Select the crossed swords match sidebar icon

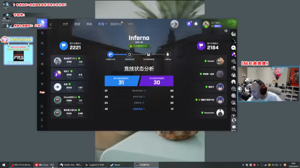(42, 54)
